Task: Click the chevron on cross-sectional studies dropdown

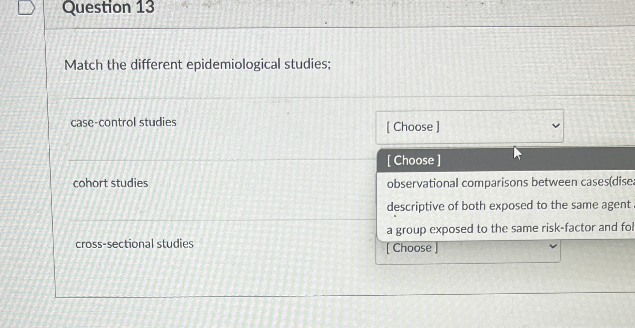Action: (x=553, y=246)
